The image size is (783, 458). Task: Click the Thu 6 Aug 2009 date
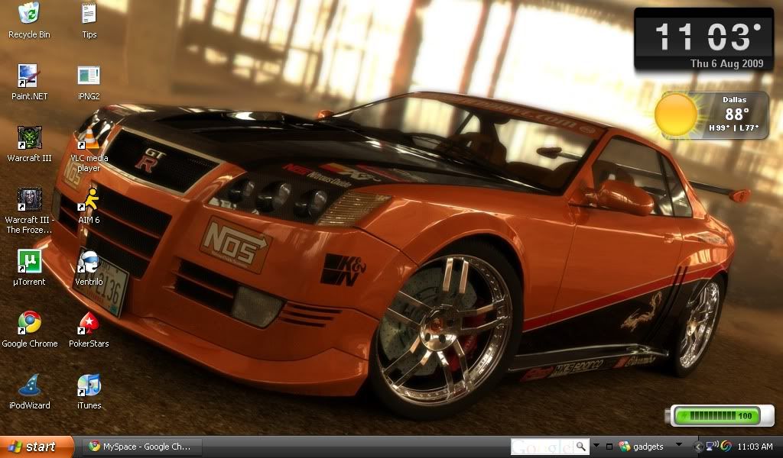[726, 63]
